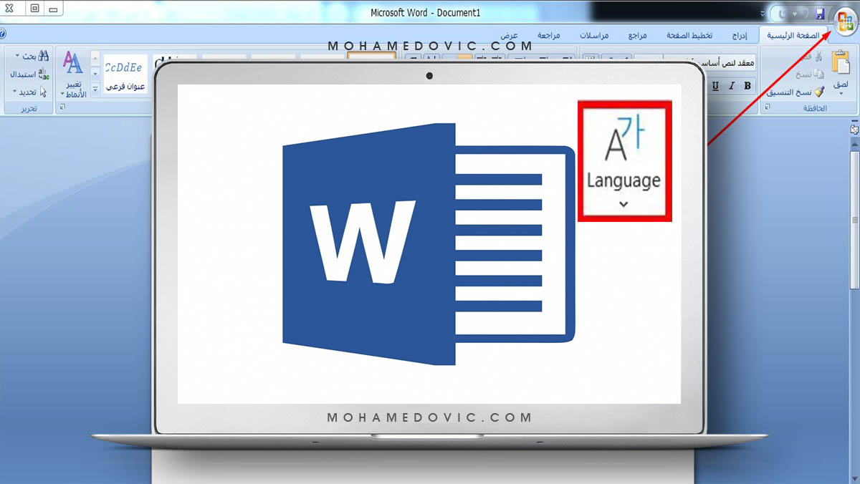
Task: Toggle Italic formatting
Action: coord(732,86)
